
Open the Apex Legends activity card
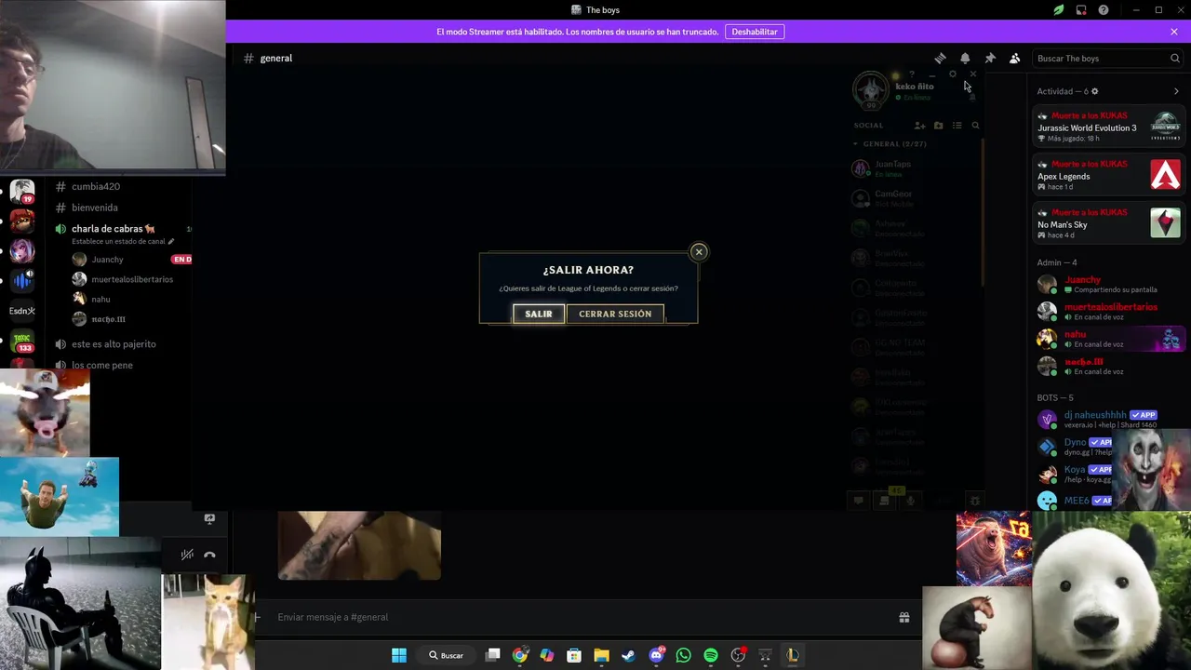(x=1109, y=175)
